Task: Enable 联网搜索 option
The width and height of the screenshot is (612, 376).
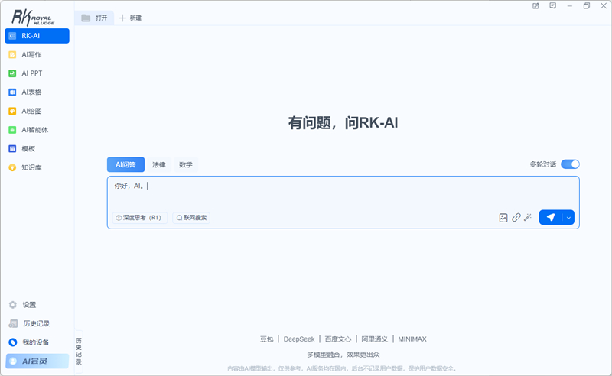Action: click(191, 218)
